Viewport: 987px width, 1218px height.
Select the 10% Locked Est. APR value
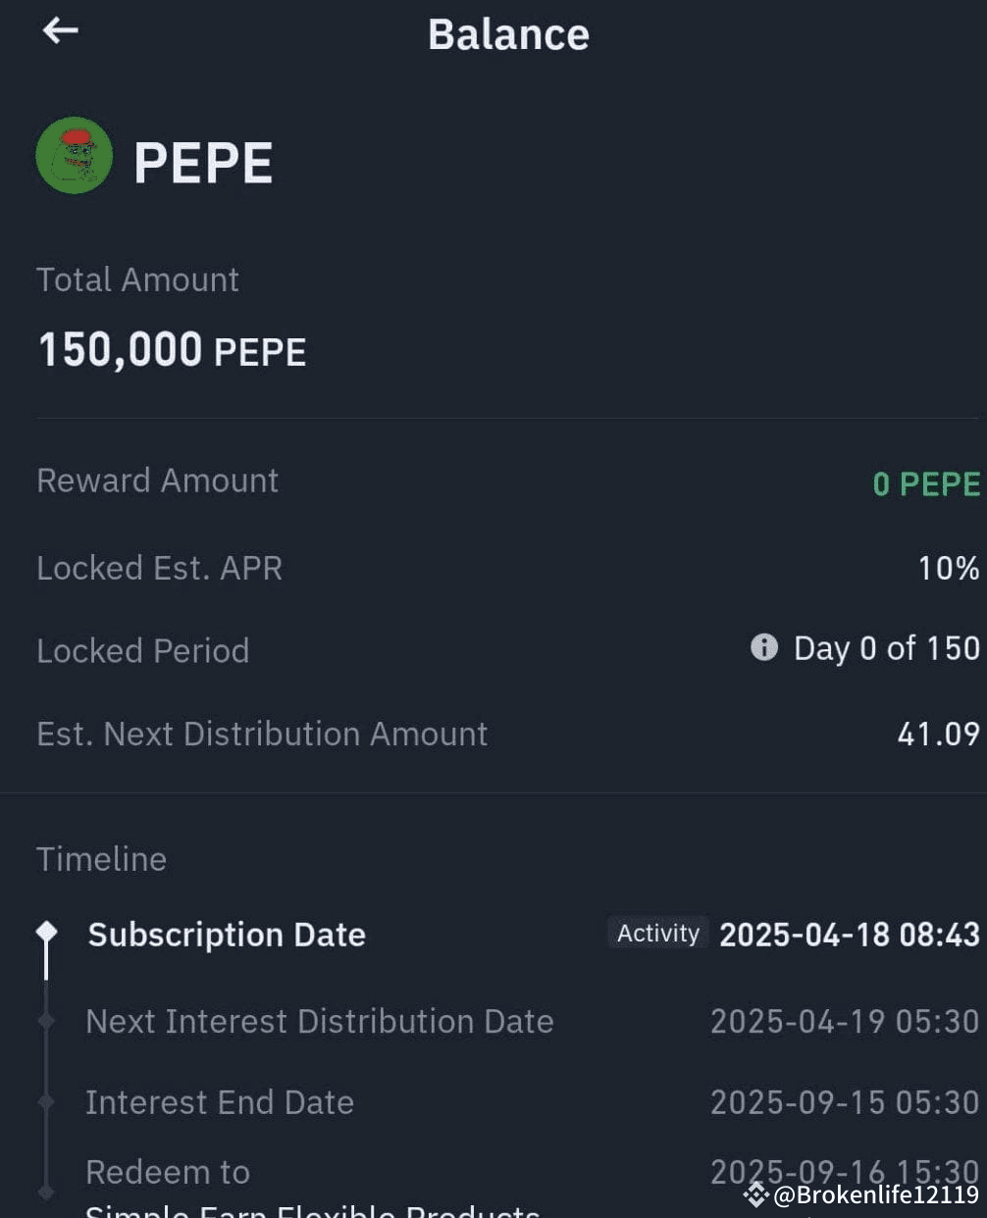point(948,568)
